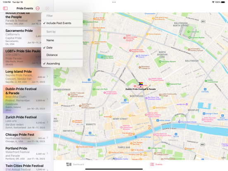The image size is (228, 171).
Task: Tap College Green marker
Action: [149, 148]
